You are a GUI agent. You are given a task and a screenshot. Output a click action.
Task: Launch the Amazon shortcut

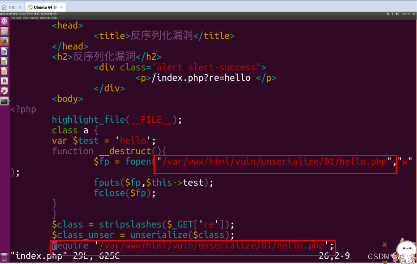[x=4, y=81]
